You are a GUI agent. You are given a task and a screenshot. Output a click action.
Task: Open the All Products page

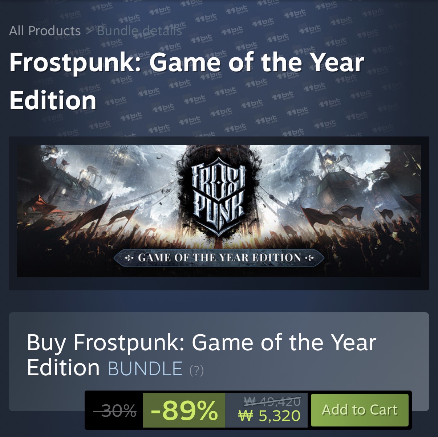(x=45, y=31)
